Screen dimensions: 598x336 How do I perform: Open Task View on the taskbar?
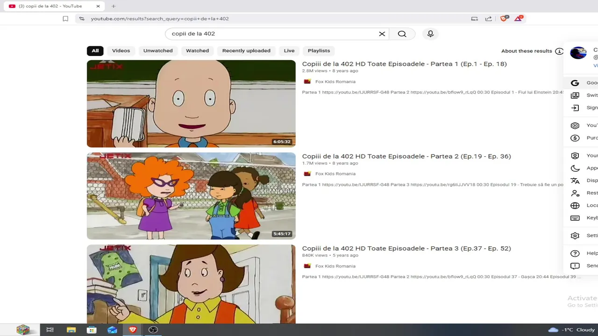coord(50,330)
